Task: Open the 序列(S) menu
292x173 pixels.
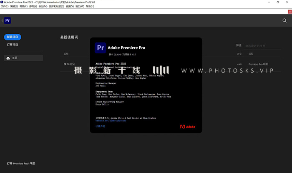Action: pyautogui.click(x=33, y=6)
